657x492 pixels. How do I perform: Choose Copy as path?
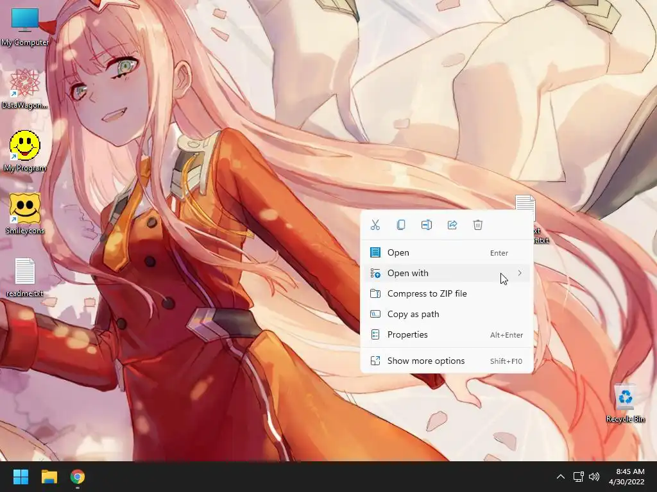pyautogui.click(x=447, y=314)
